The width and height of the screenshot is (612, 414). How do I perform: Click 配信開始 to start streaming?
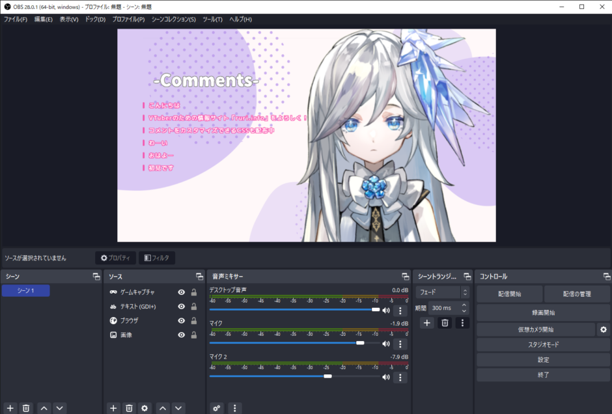point(508,294)
